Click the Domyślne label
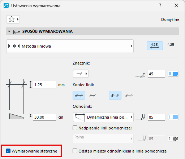Image resolution: width=185 pixels, height=159 pixels. pyautogui.click(x=170, y=19)
